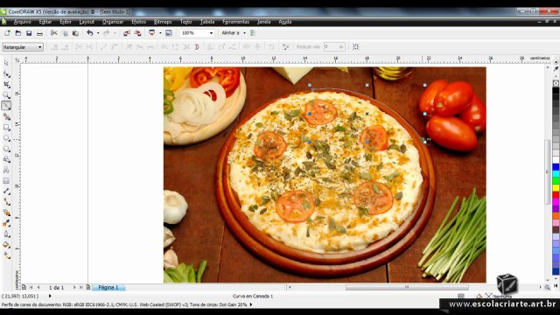Open the Layout menu
Screen dimensions: 560x315
coord(87,22)
